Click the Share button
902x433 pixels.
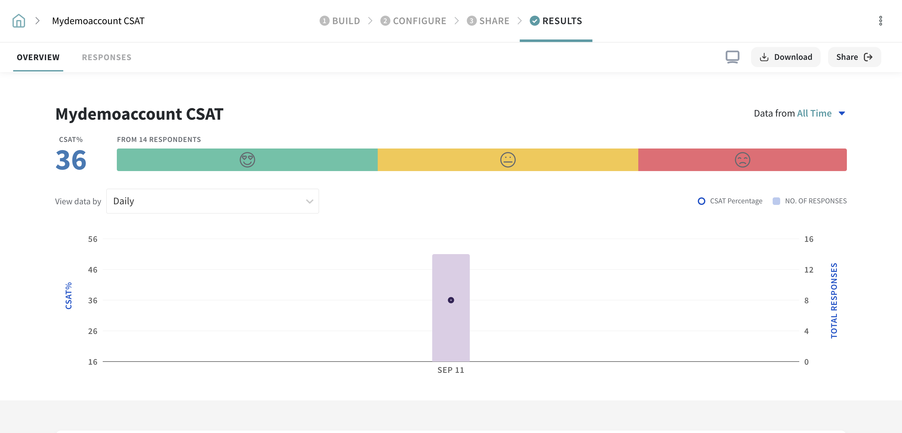854,57
